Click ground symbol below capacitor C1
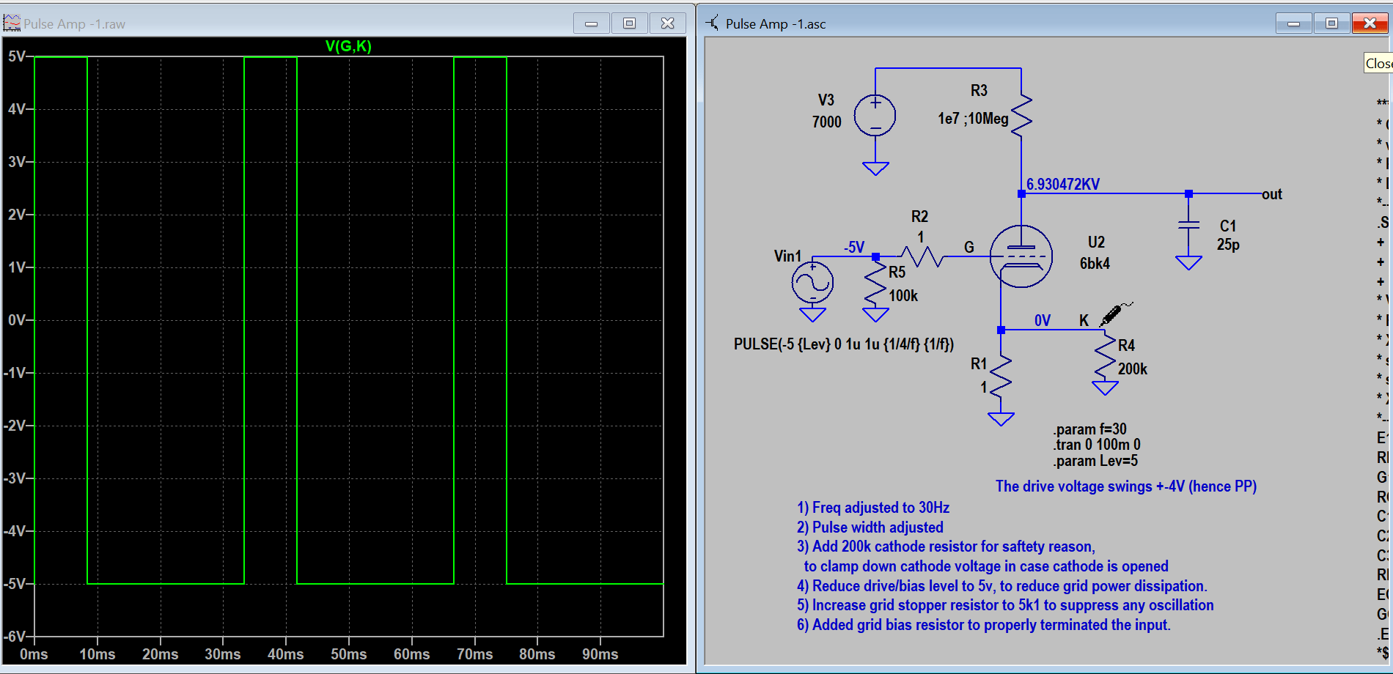The height and width of the screenshot is (674, 1393). click(1188, 263)
